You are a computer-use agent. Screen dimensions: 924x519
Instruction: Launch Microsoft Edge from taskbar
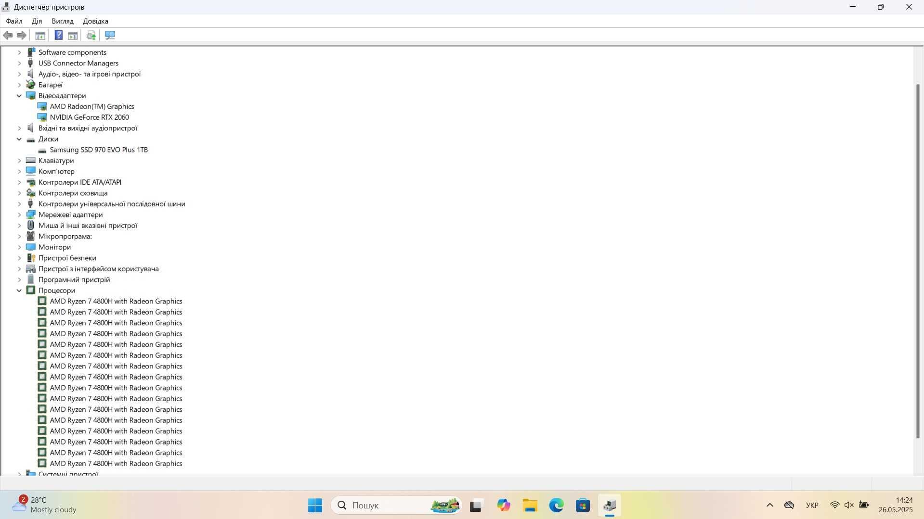[557, 505]
